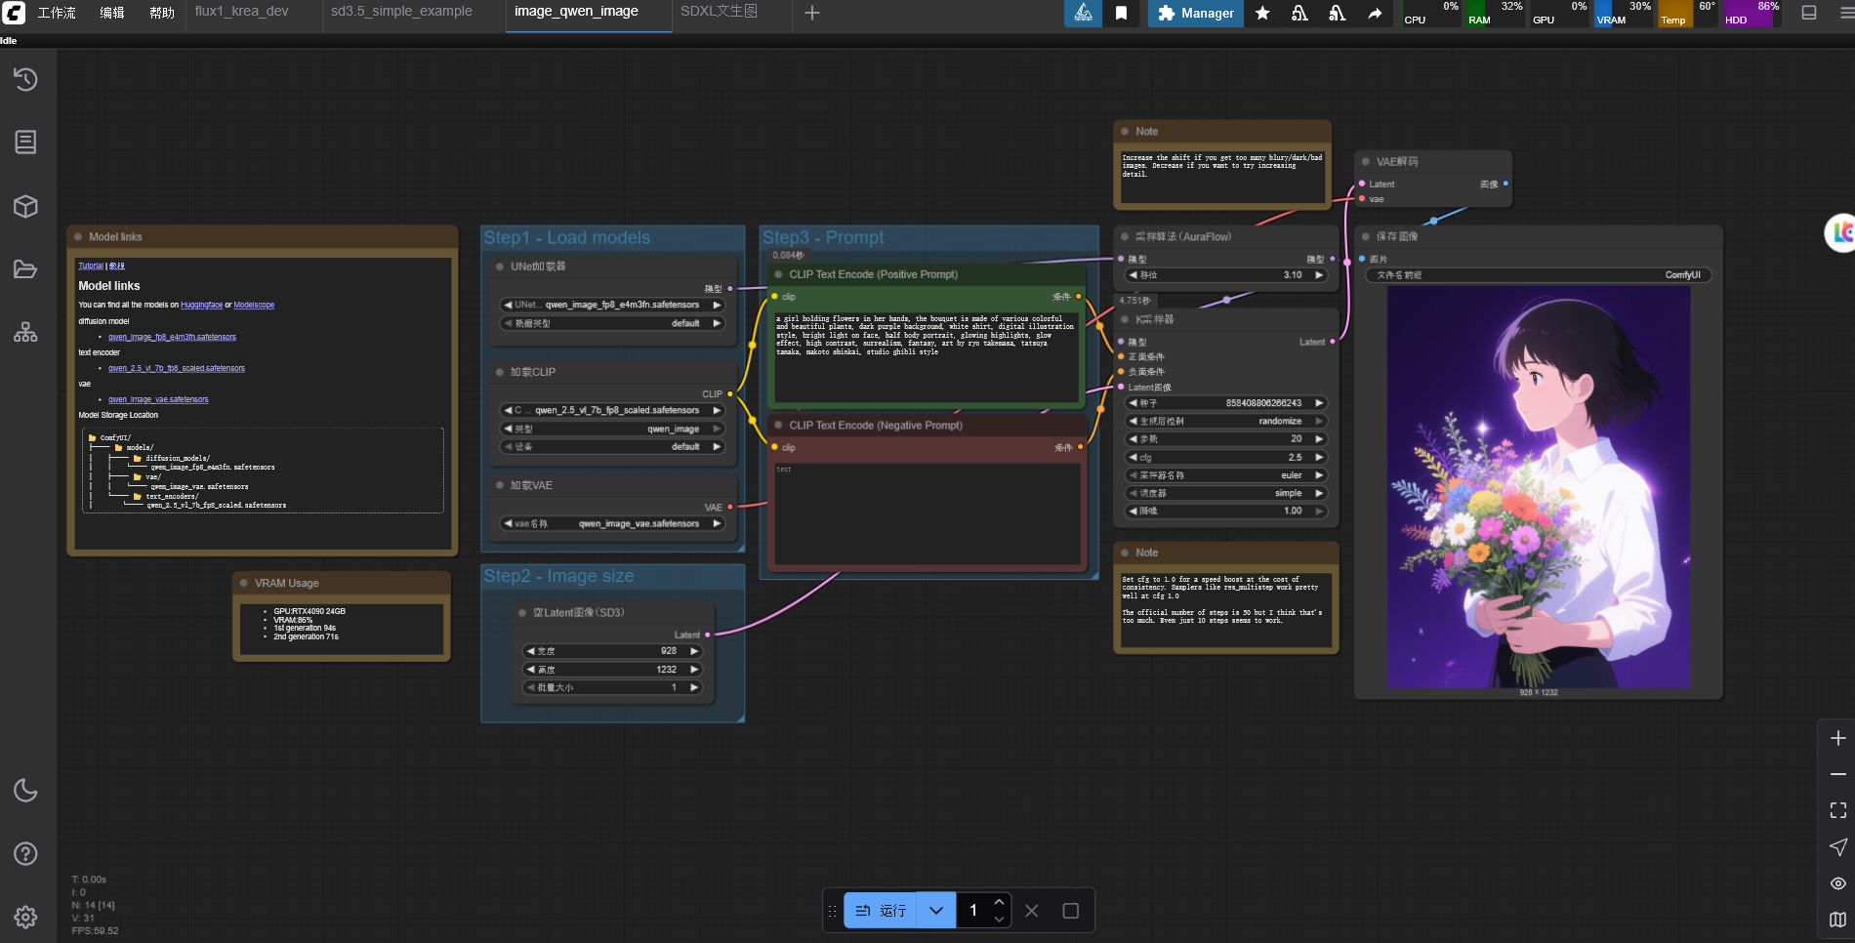Collapse the Negative Prompt node dot
The image size is (1855, 943).
point(779,426)
